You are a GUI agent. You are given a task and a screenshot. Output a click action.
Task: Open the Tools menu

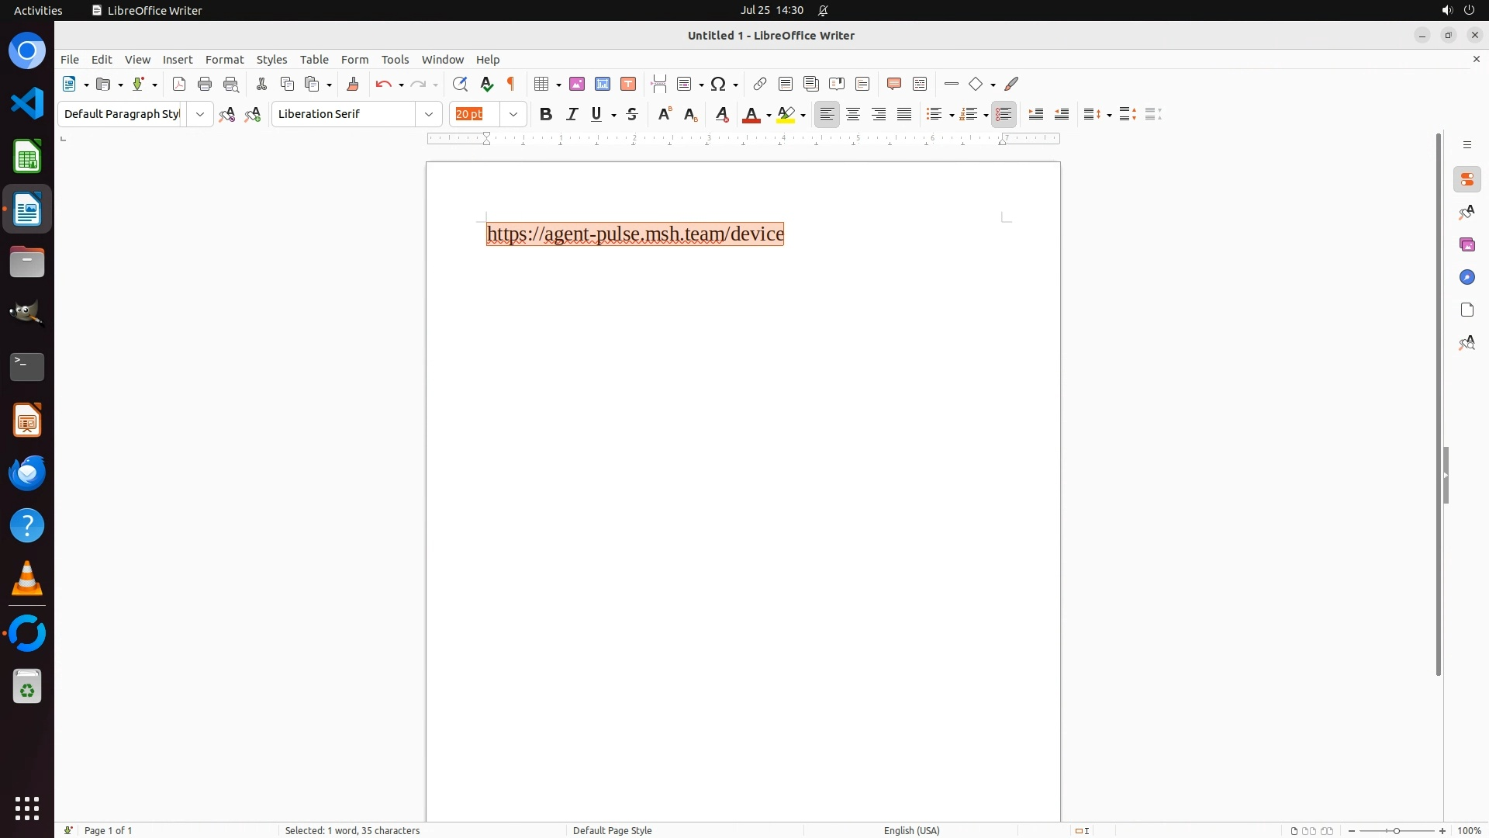pyautogui.click(x=395, y=60)
